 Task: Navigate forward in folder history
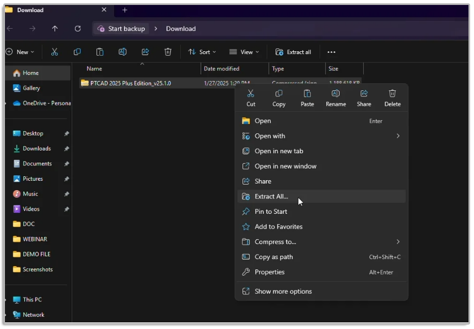pos(33,29)
